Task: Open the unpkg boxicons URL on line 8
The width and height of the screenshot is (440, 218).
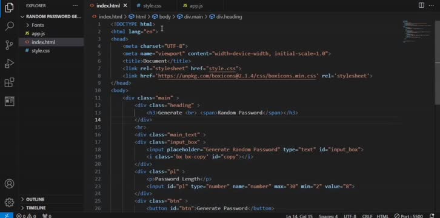Action: [237, 76]
